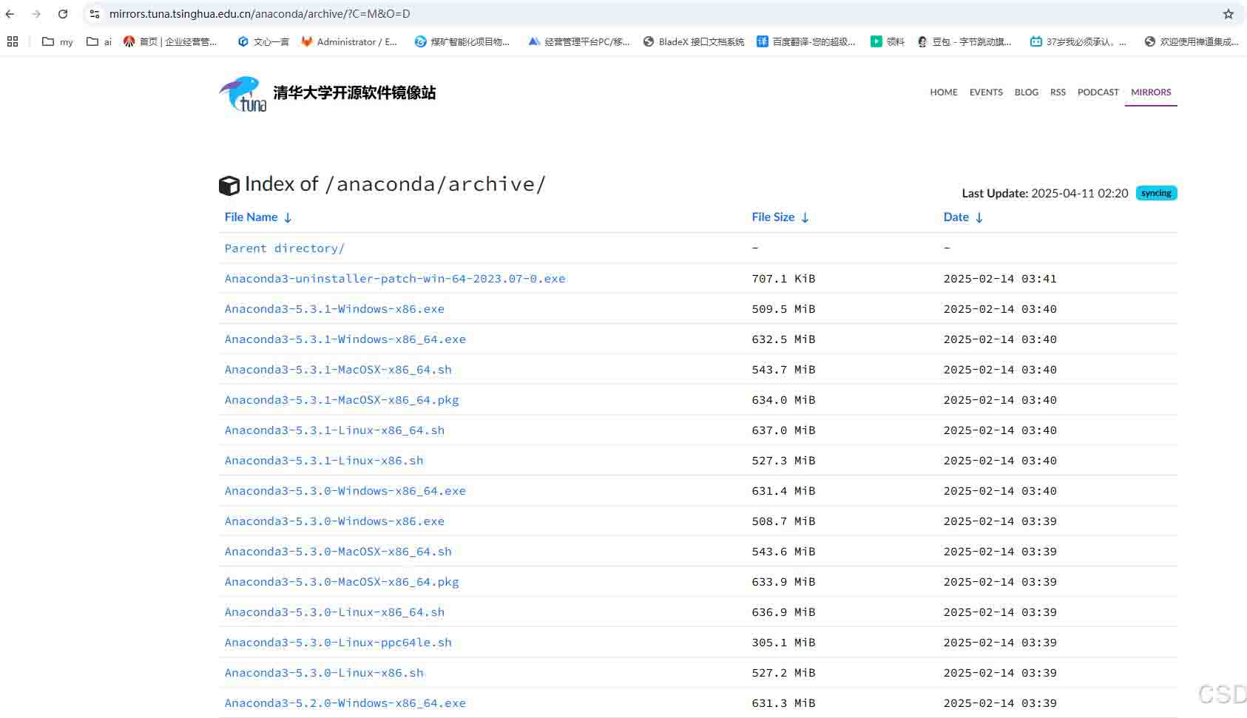Reload the page with the refresh icon

63,14
